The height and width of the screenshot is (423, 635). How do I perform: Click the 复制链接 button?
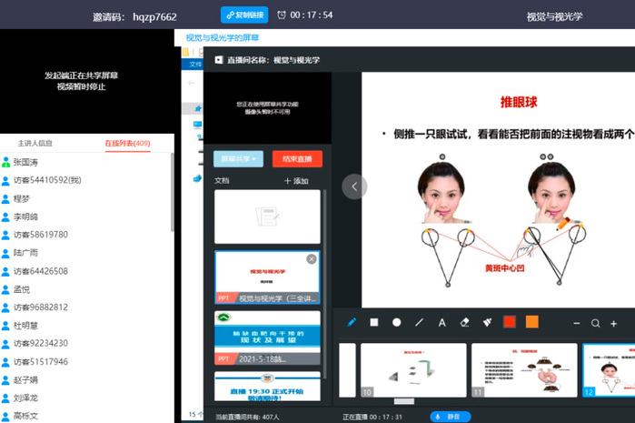click(244, 15)
